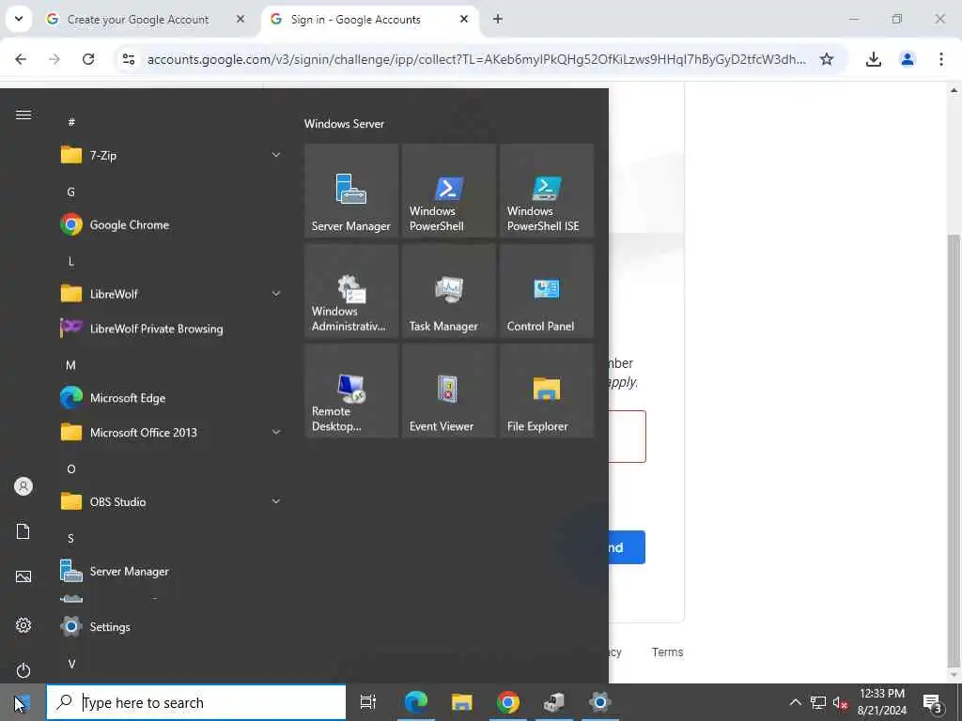Open the Remote Desktop Connection tile
962x721 pixels.
[x=351, y=391]
